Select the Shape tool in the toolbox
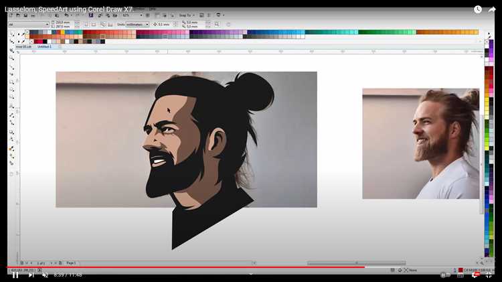This screenshot has width=502, height=282. pos(12,42)
